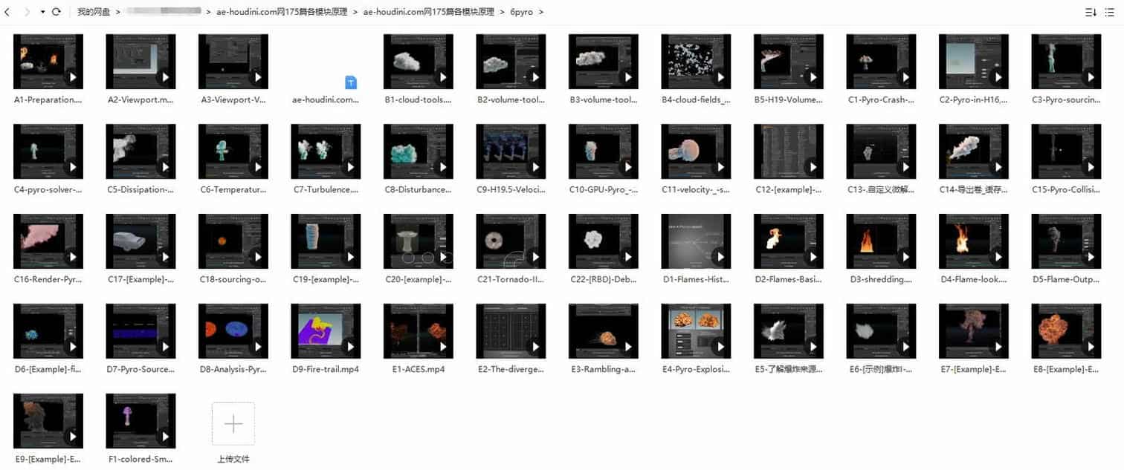Expand the chevron after 6pyro breadcrumb
1124x470 pixels.
(x=540, y=13)
